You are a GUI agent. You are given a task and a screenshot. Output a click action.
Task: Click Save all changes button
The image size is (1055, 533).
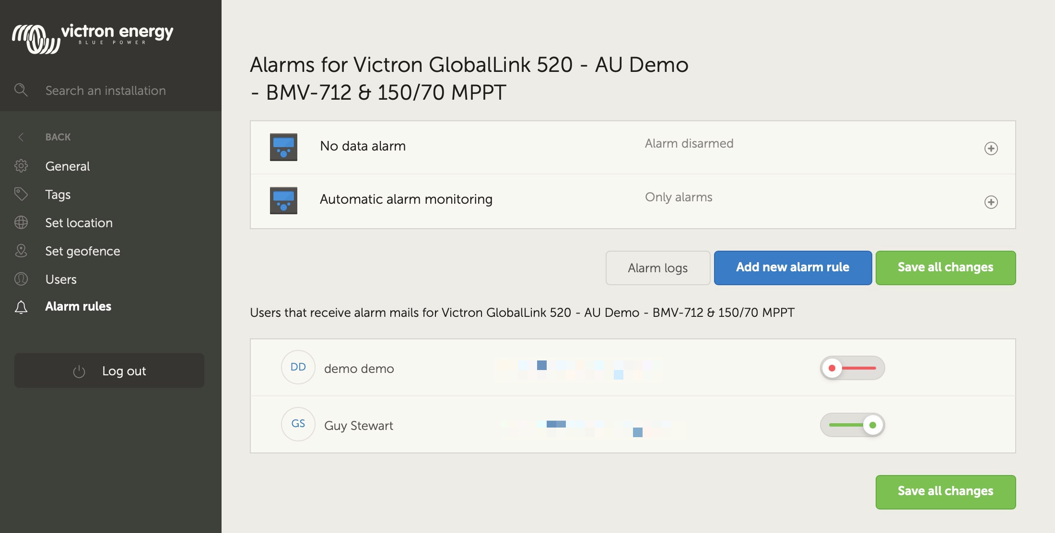946,267
